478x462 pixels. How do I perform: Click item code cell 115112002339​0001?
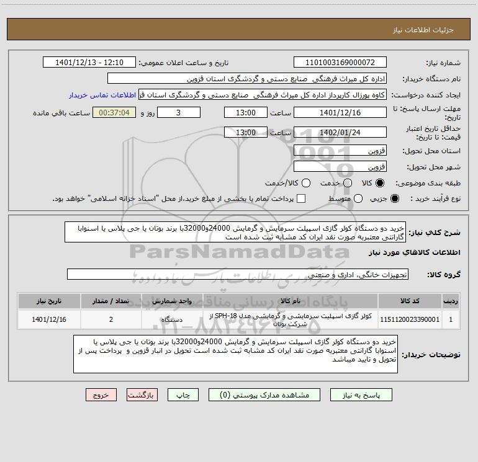click(410, 320)
